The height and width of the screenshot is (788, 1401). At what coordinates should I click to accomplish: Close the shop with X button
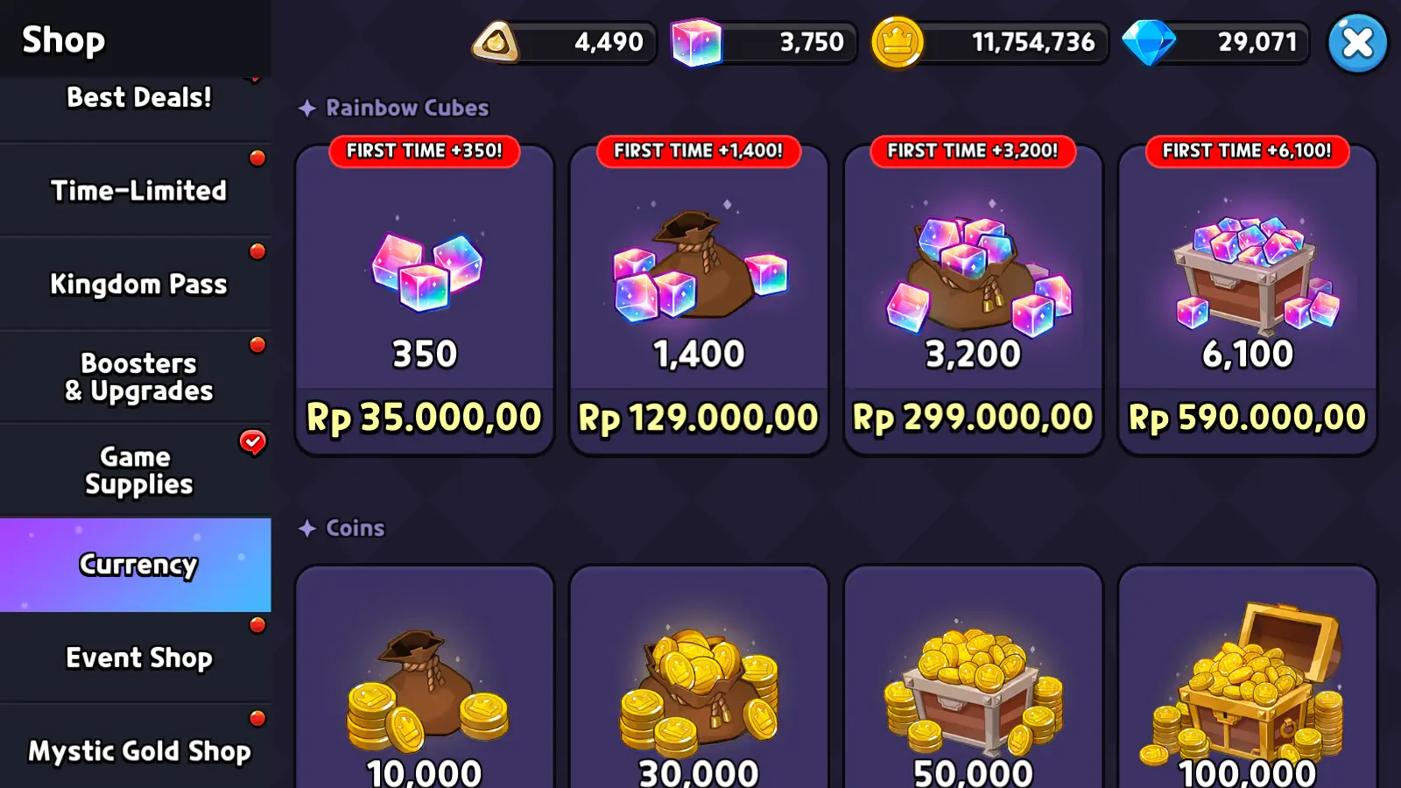(x=1357, y=42)
